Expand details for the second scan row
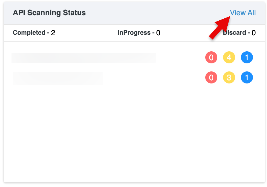267x187 pixels. (58, 78)
